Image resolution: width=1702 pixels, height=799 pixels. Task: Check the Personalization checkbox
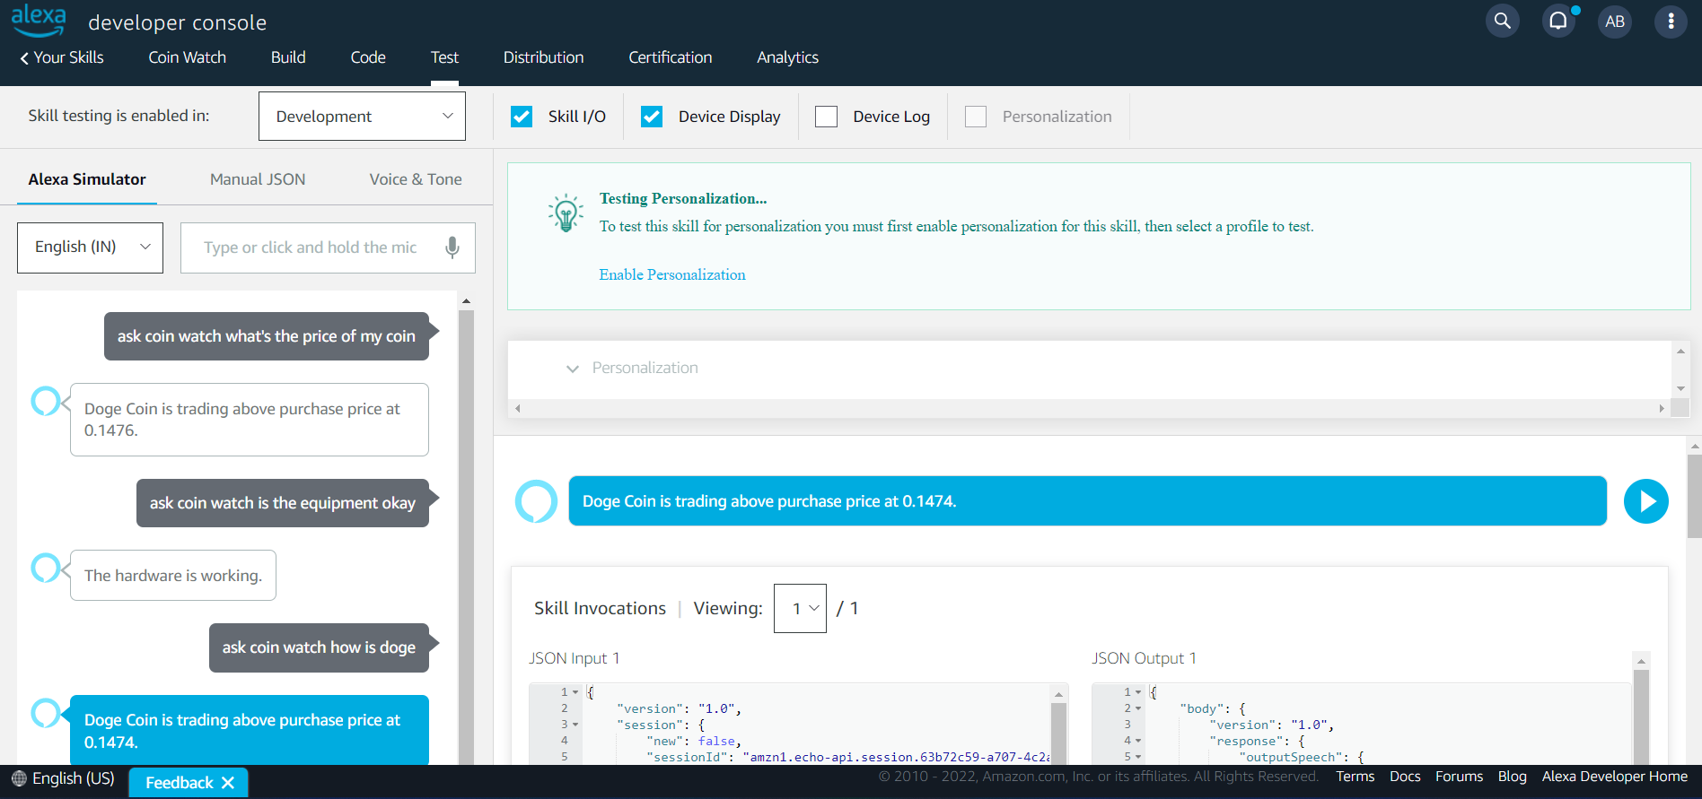(976, 117)
